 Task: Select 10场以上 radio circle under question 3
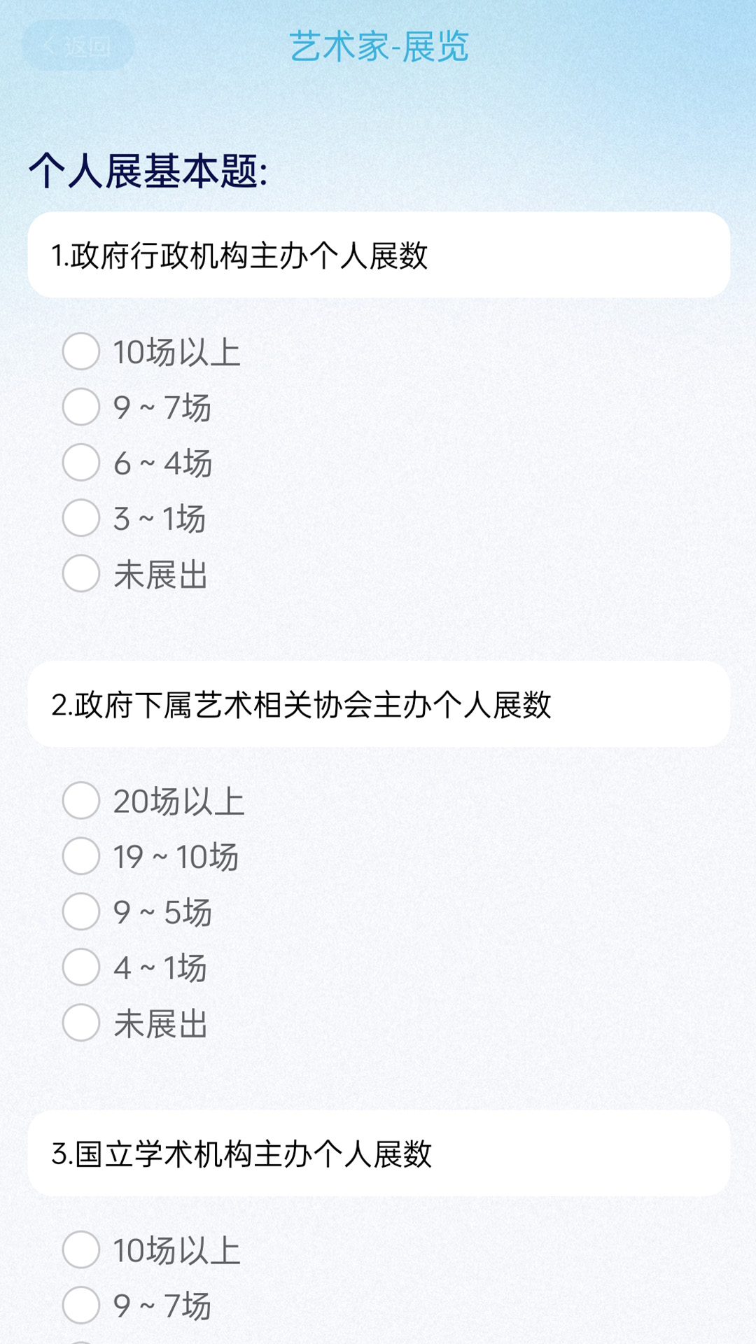pyautogui.click(x=81, y=1250)
